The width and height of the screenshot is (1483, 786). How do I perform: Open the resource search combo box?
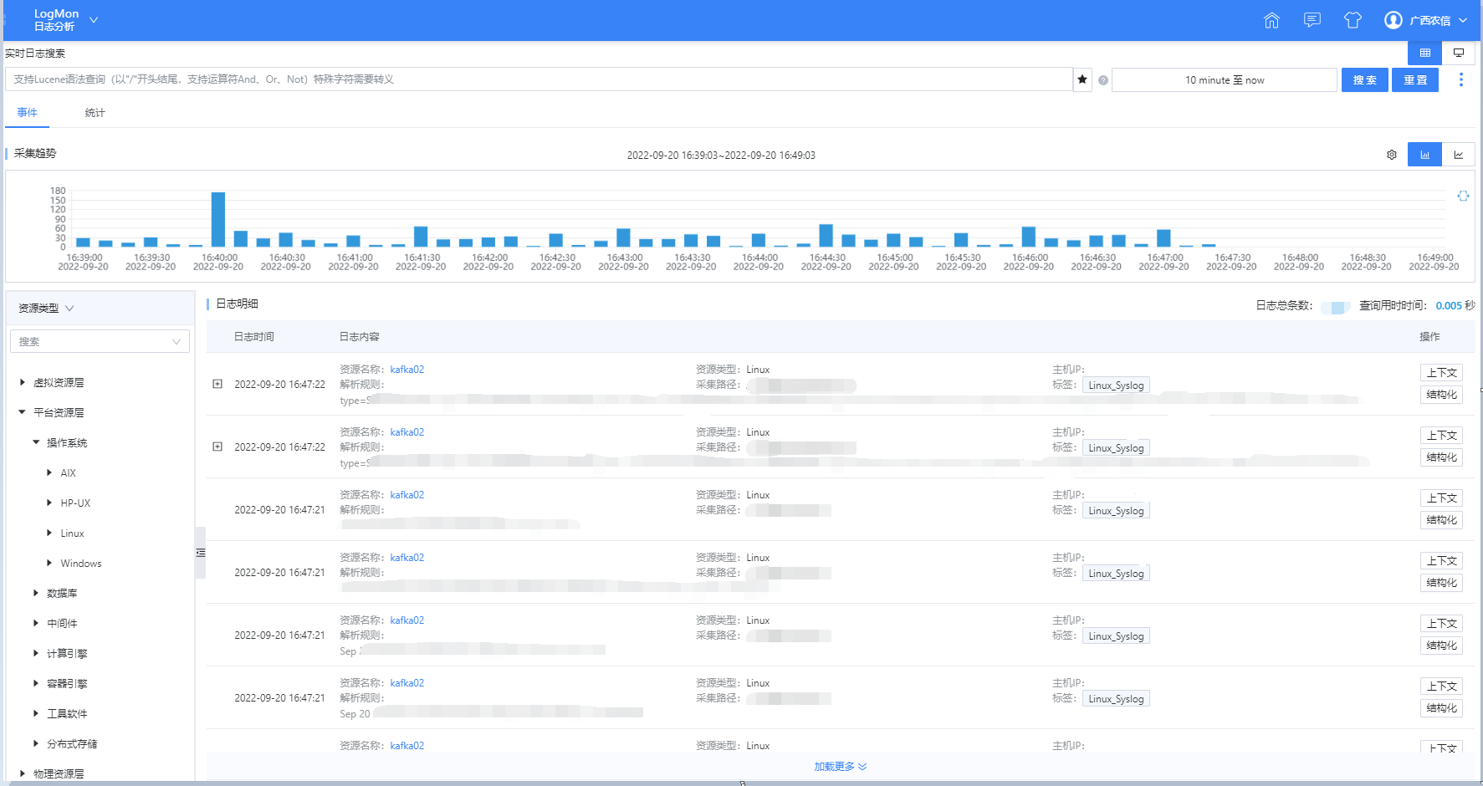click(x=100, y=341)
